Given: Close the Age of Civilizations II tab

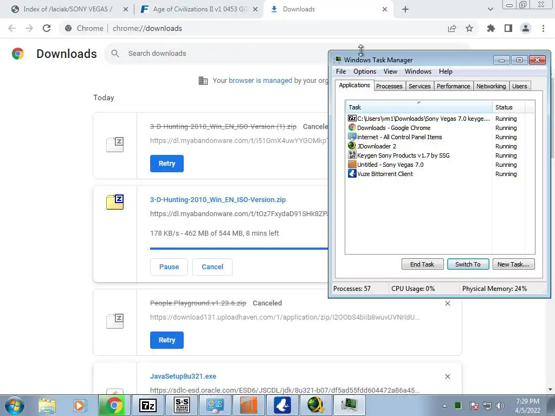Looking at the screenshot, I should click(x=255, y=9).
